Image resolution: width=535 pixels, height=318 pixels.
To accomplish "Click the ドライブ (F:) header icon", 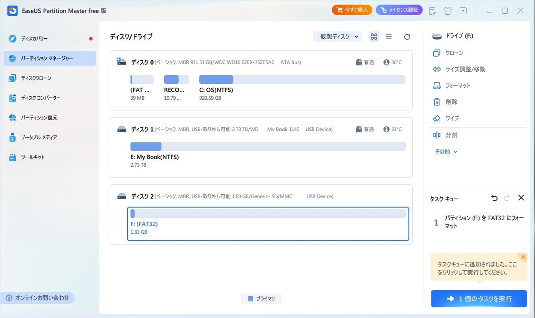I will tap(437, 36).
